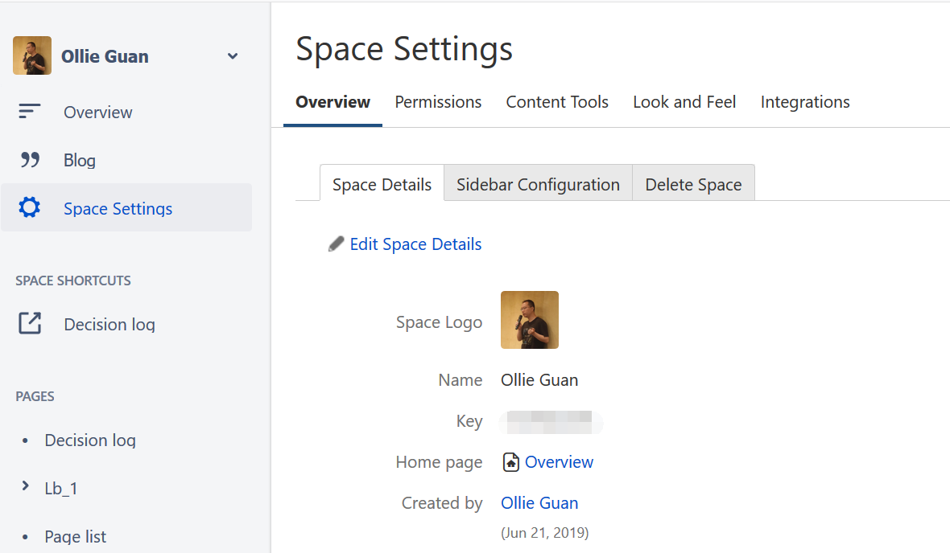Click the pencil icon beside Edit Space Details
Screen dimensions: 950x553
click(x=336, y=244)
